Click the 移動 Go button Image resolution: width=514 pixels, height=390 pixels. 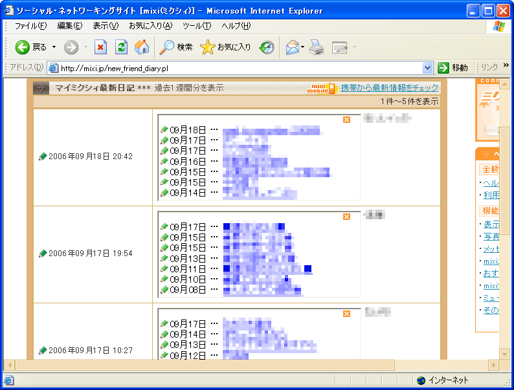pyautogui.click(x=453, y=68)
